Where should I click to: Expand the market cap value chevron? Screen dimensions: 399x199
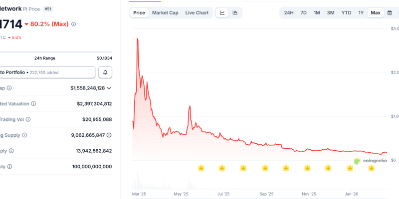109,88
